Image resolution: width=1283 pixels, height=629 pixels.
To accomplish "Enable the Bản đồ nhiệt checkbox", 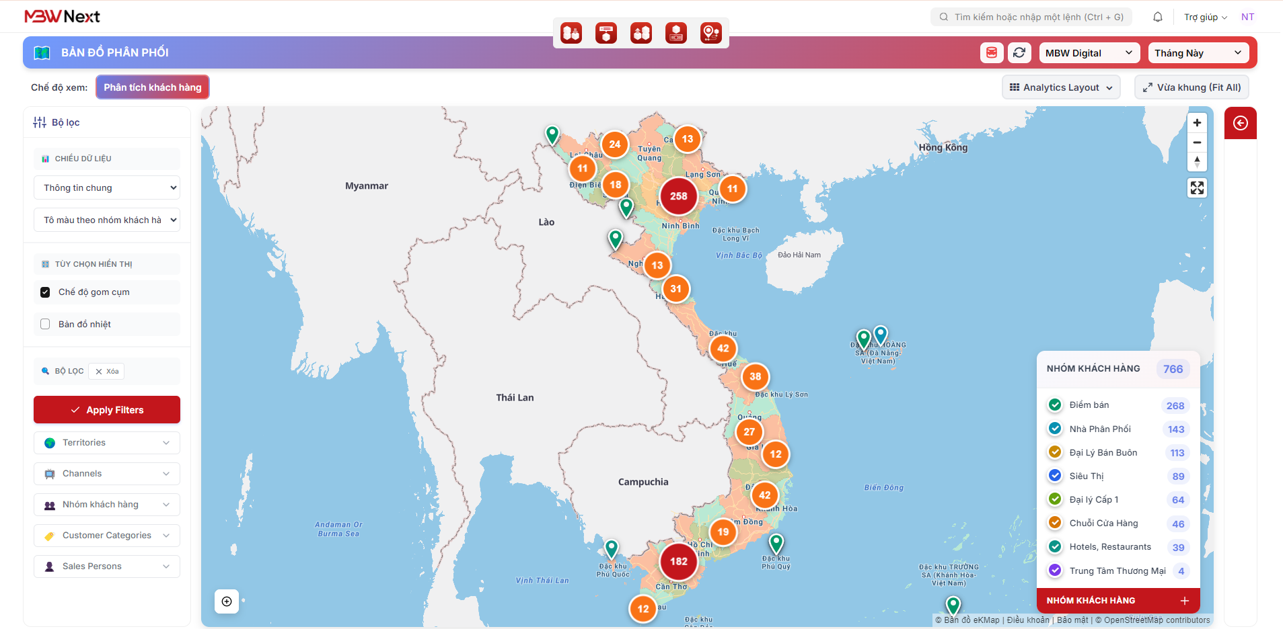I will point(45,324).
